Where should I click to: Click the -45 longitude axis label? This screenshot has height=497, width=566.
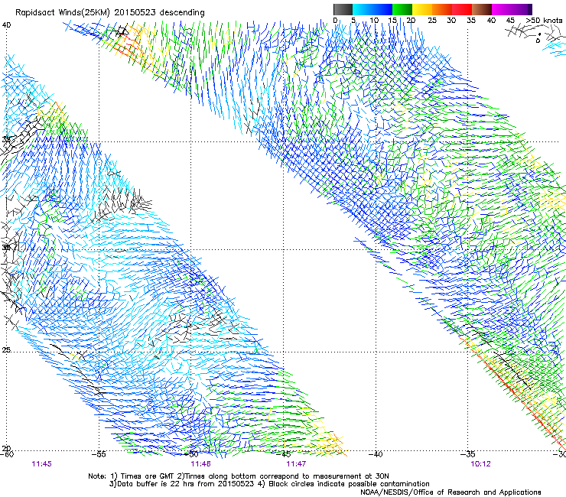point(283,454)
